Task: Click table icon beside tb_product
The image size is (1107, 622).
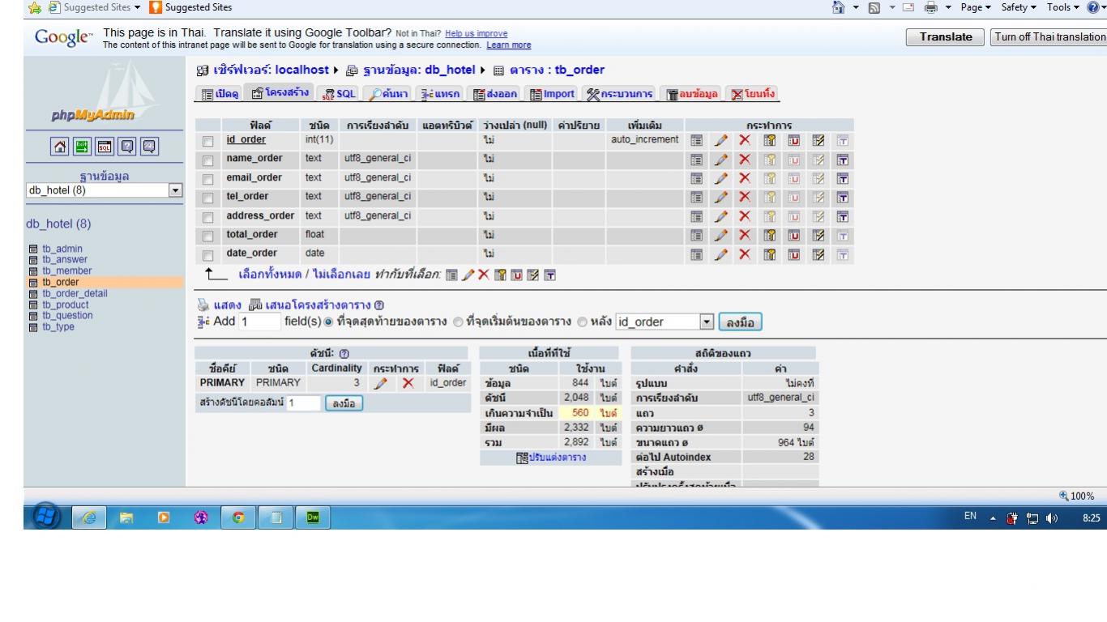Action: 32,305
